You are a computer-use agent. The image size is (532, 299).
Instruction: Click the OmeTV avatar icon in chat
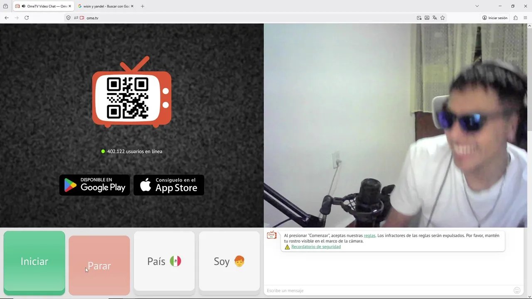pos(272,235)
